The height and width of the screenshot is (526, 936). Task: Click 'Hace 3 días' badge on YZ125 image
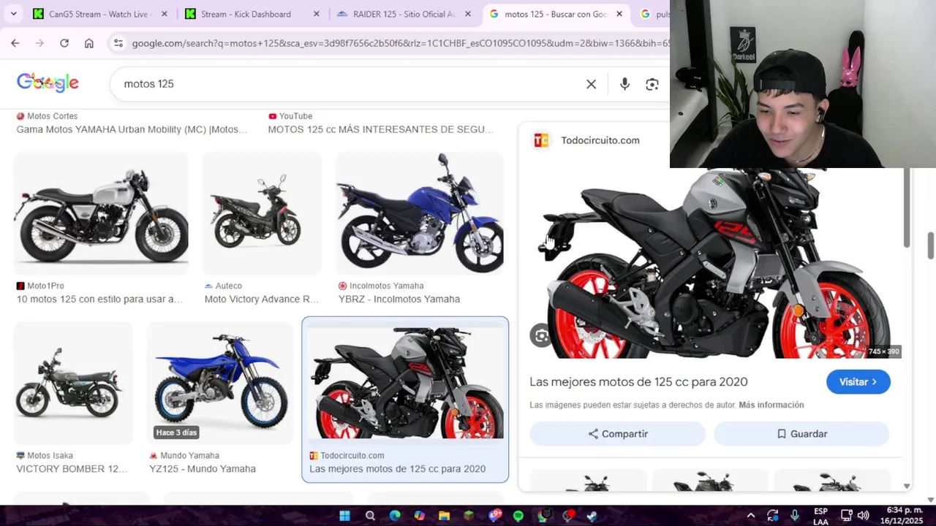176,432
